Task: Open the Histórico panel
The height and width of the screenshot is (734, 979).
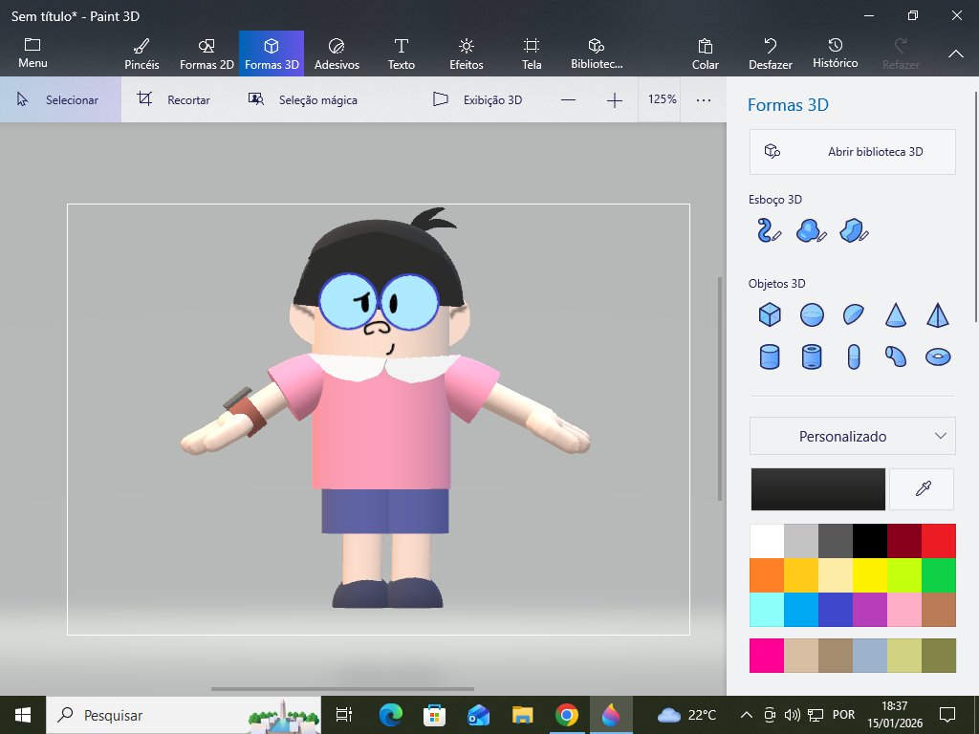Action: pos(836,54)
